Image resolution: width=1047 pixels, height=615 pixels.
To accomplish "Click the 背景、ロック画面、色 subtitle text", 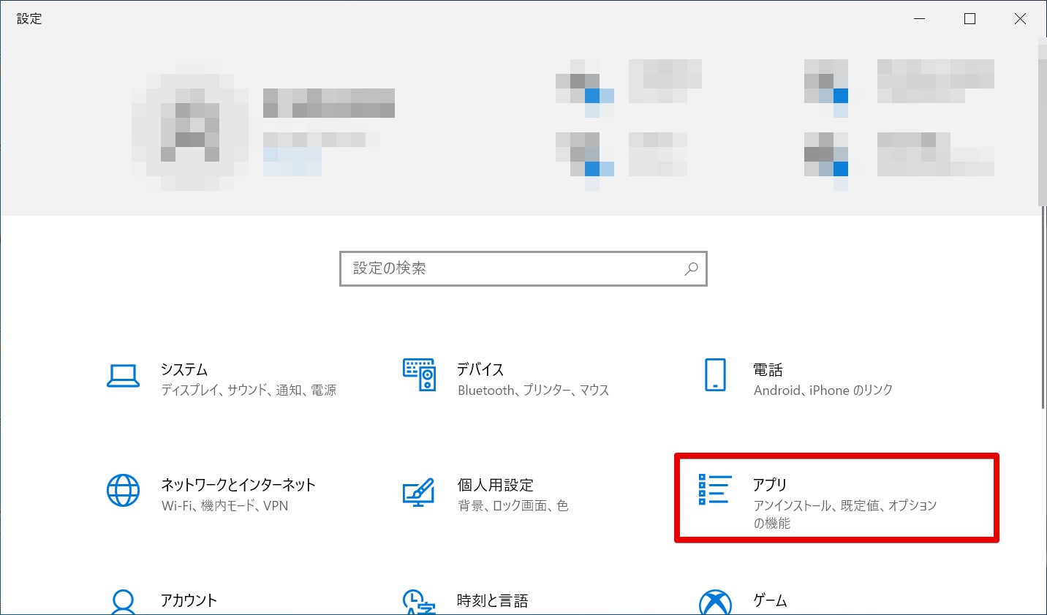I will pos(512,505).
